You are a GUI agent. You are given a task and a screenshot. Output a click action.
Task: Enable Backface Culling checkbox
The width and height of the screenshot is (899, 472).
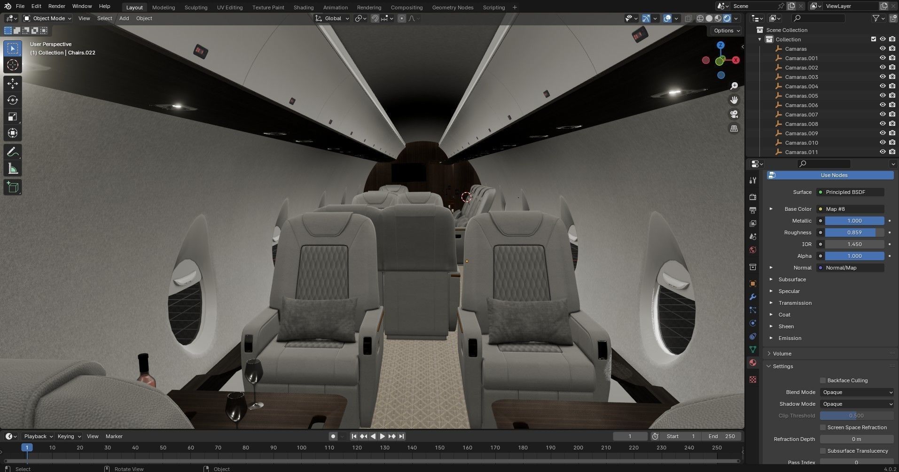[823, 380]
